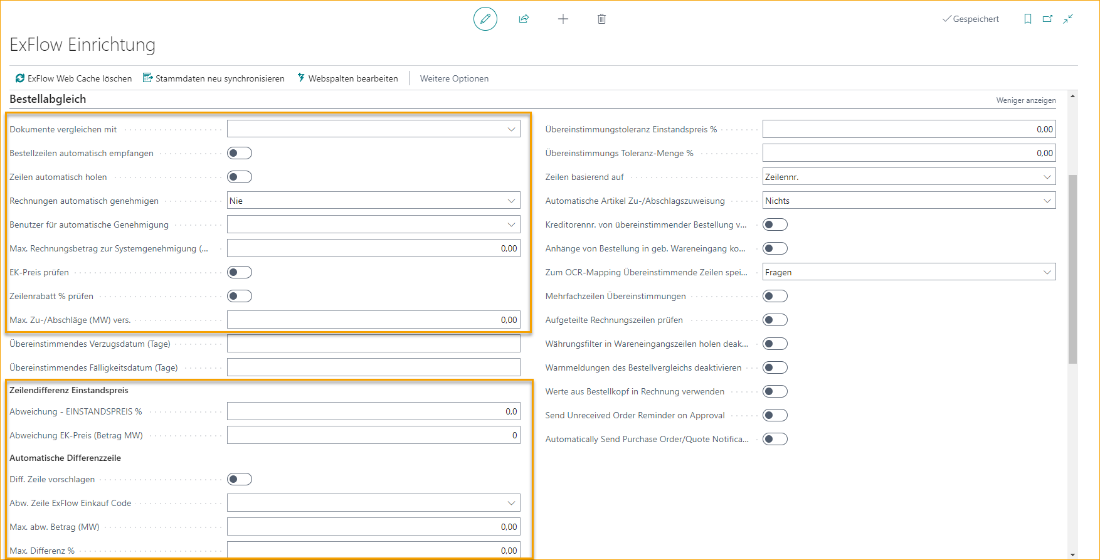Click the collapse page arrows icon

coord(1068,19)
